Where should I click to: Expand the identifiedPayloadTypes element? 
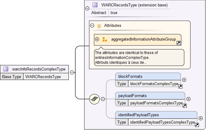click(x=200, y=118)
